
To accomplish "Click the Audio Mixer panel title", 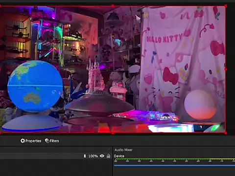I will [123, 150].
